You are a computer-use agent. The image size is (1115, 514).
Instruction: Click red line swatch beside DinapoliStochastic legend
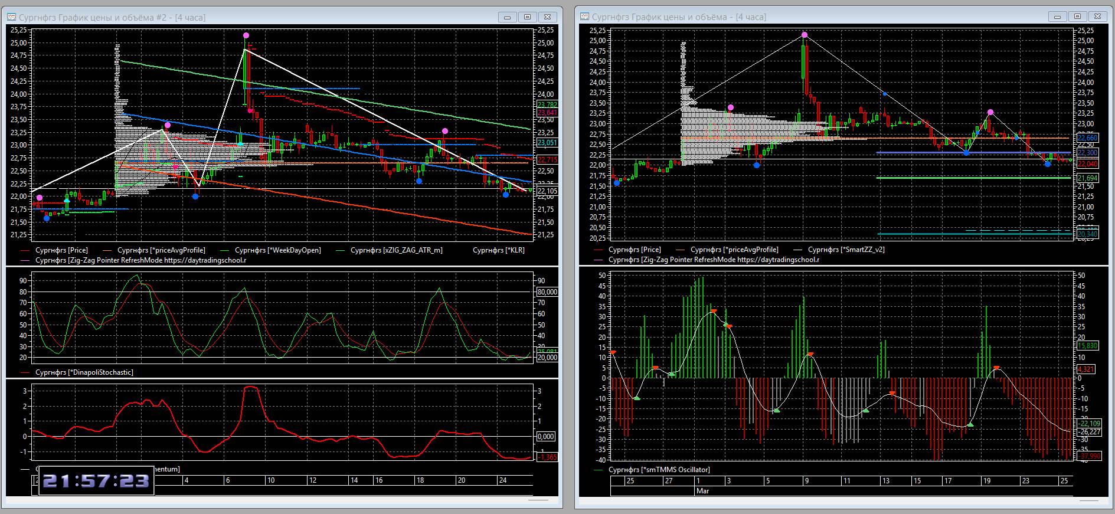point(25,372)
